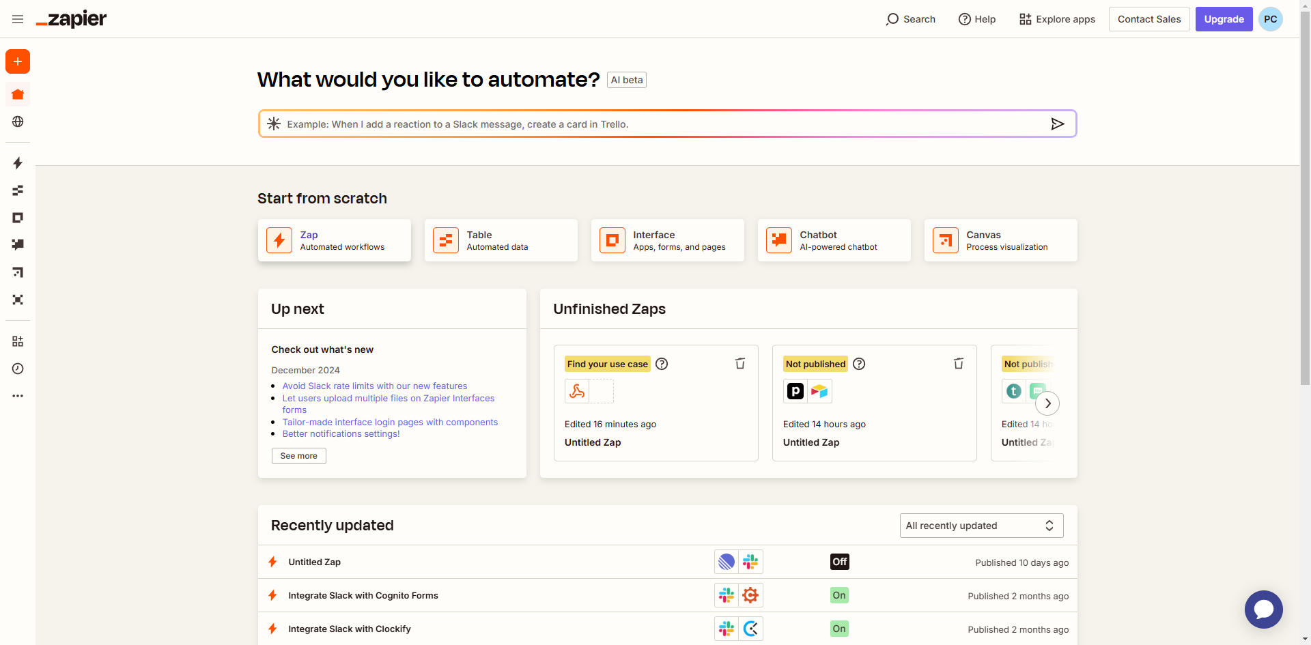Screen dimensions: 1311x645
Task: Open Tables from the sidebar
Action: click(17, 190)
